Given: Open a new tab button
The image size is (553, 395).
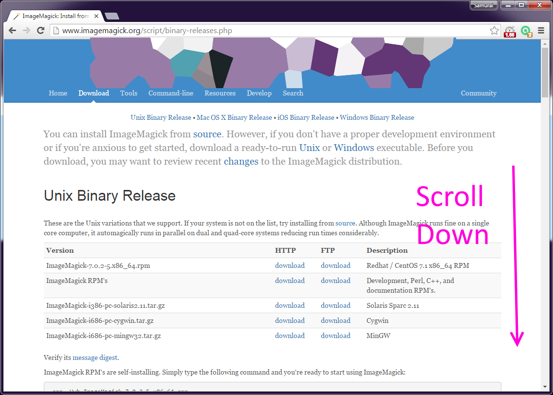Looking at the screenshot, I should (x=112, y=16).
